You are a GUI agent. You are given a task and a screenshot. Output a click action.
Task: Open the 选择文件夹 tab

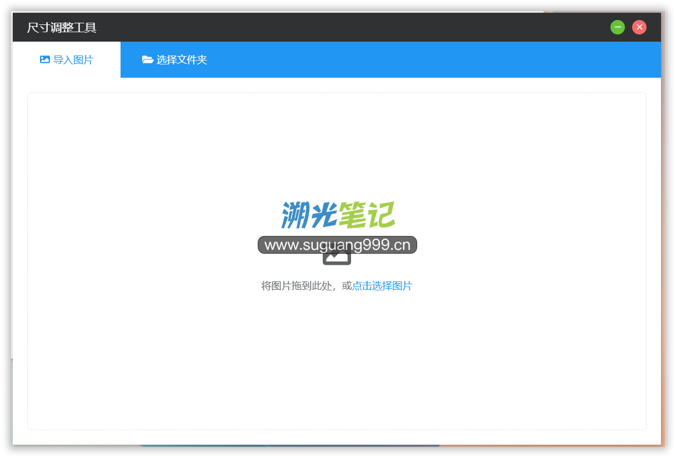[x=175, y=60]
